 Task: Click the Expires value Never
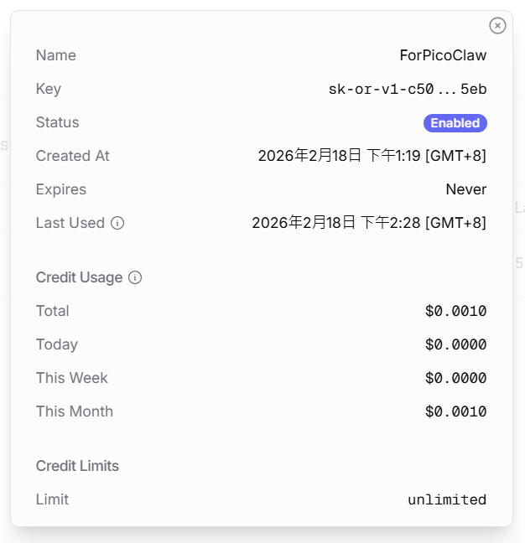click(465, 189)
